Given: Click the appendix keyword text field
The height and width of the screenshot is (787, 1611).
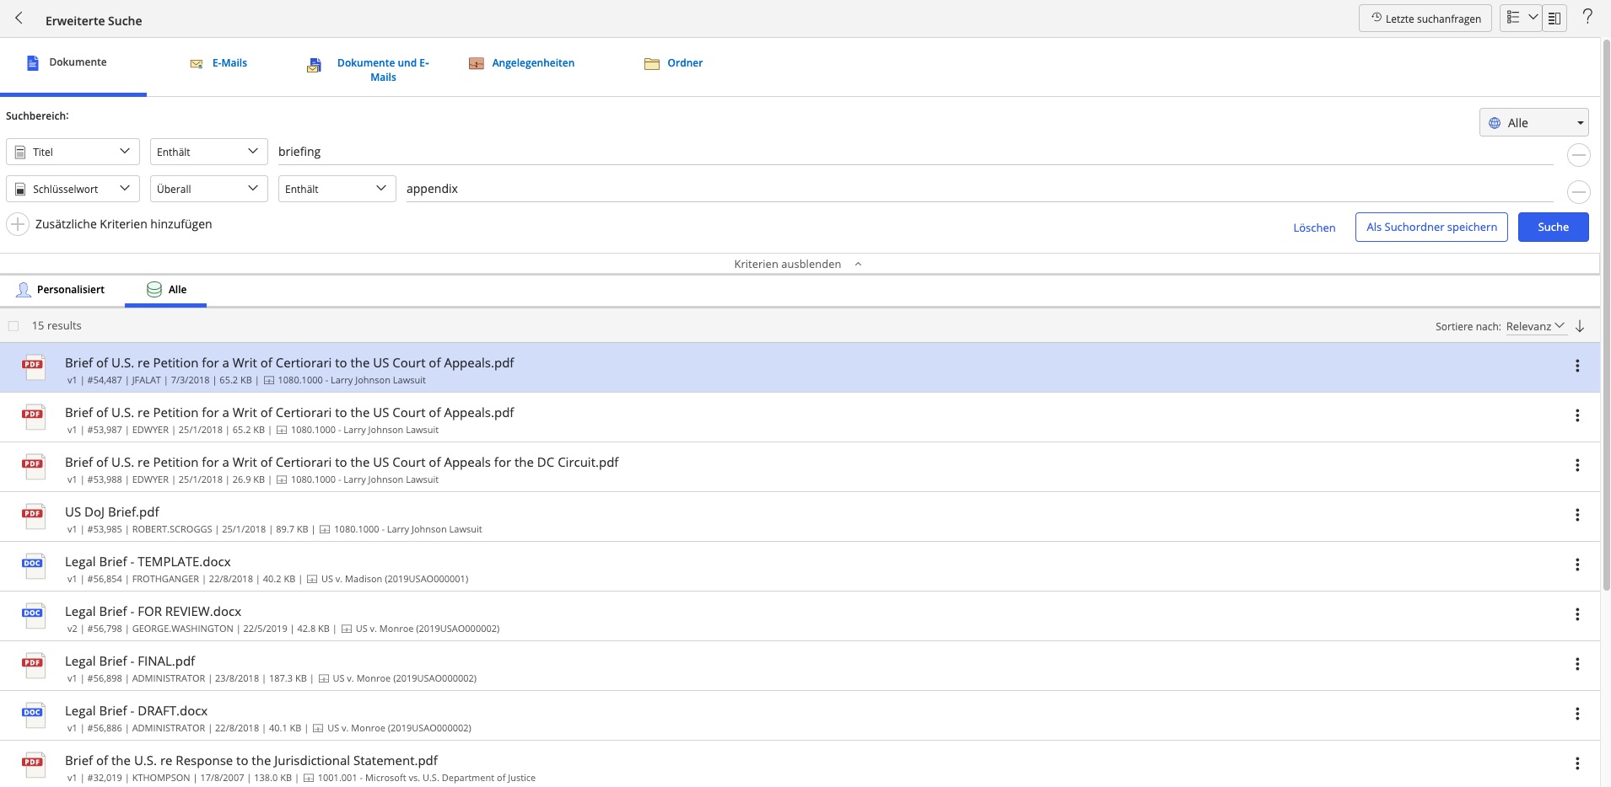Looking at the screenshot, I should point(979,189).
